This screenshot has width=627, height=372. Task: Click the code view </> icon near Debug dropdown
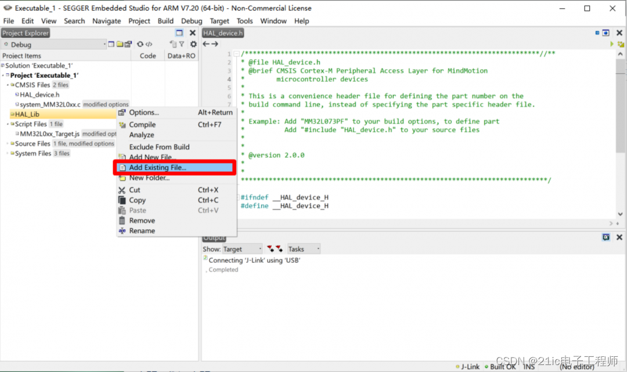point(148,44)
